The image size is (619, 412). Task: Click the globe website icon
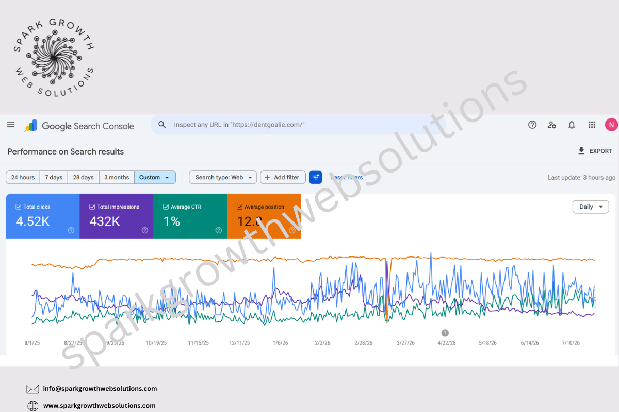[x=32, y=406]
